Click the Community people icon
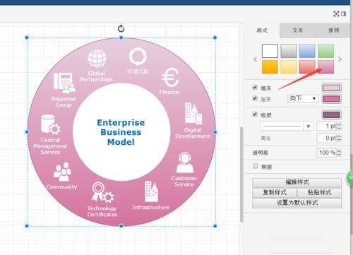 coord(62,172)
